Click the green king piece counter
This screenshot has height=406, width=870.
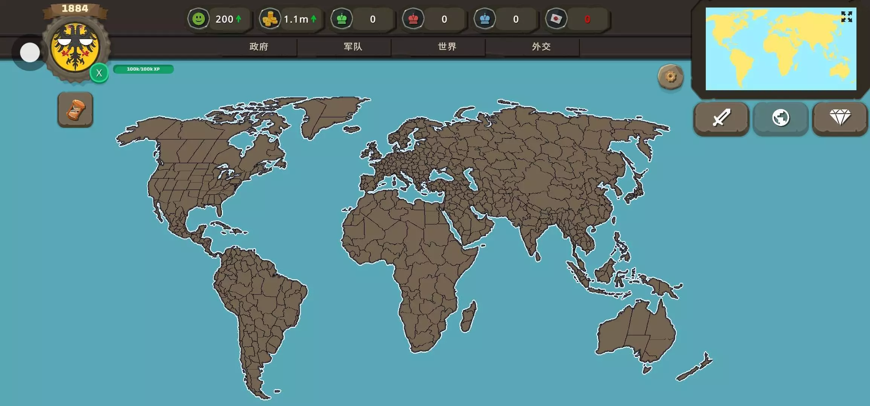pyautogui.click(x=342, y=19)
